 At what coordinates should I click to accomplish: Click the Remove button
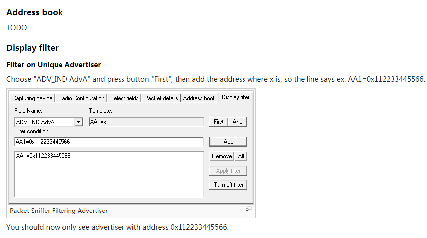point(221,156)
